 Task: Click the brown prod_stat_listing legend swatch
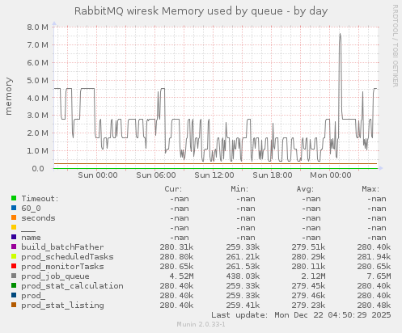14,305
